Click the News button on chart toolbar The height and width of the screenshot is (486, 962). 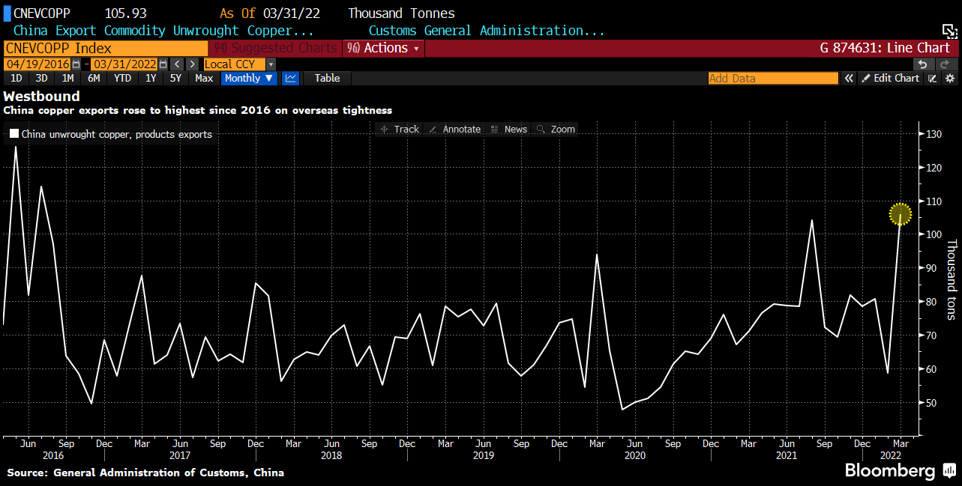tap(508, 130)
